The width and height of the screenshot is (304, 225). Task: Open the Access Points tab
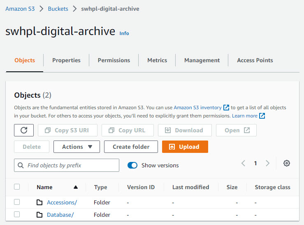click(x=255, y=60)
